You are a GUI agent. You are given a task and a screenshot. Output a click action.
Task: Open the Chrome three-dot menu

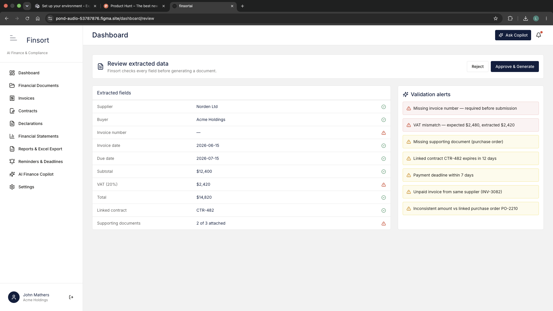point(546,18)
